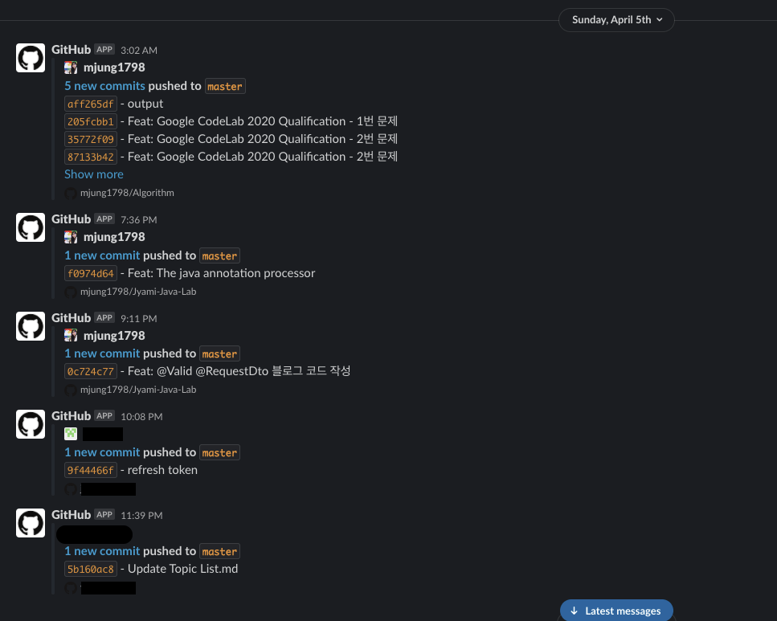This screenshot has width=777, height=621.
Task: Open mjung1798/Jyami-Java-Lab link under 0c724c77
Action: [x=138, y=390]
